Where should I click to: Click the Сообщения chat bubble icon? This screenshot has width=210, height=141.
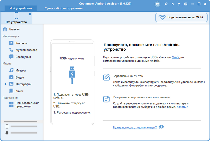point(11,57)
